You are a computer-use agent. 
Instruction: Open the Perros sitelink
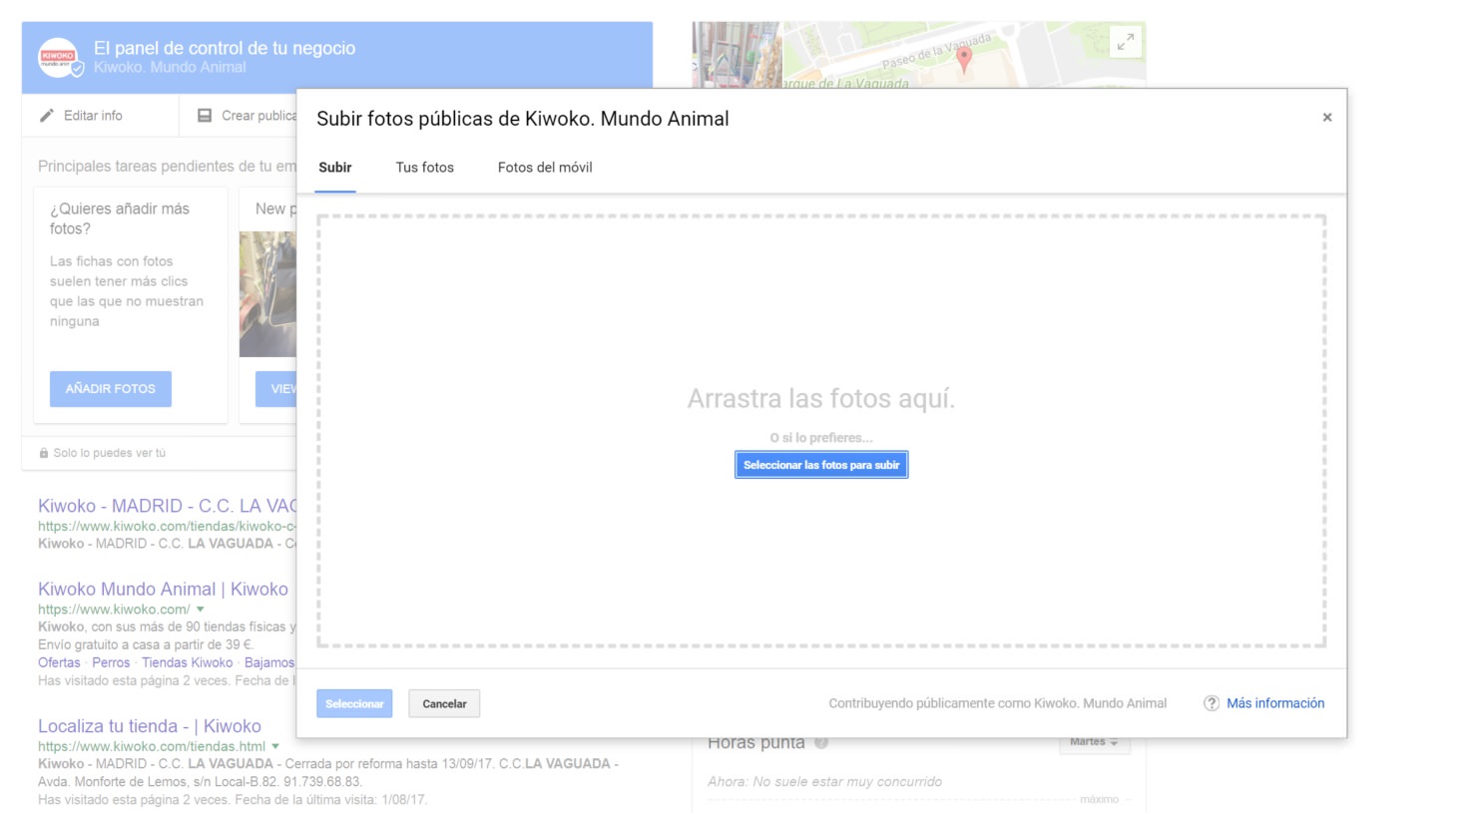pyautogui.click(x=111, y=662)
